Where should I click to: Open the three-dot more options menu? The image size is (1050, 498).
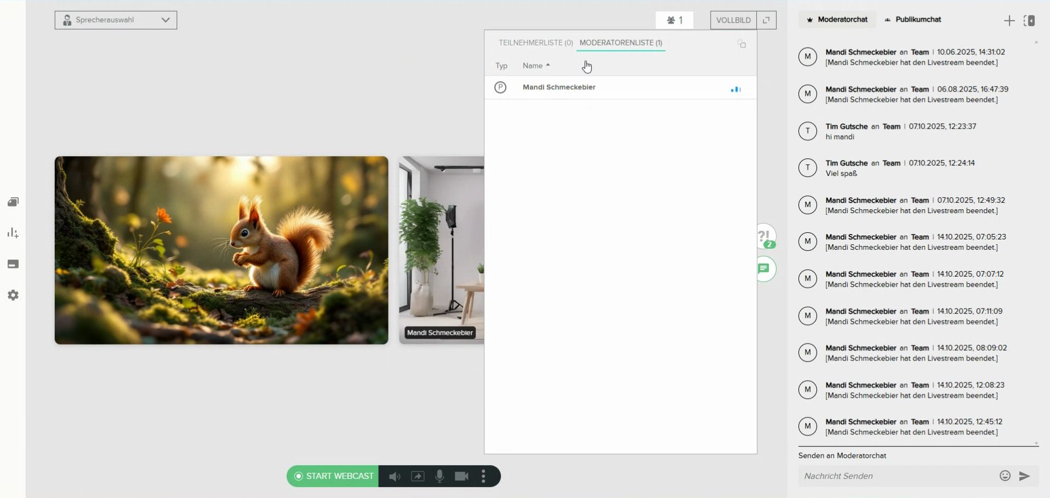483,476
